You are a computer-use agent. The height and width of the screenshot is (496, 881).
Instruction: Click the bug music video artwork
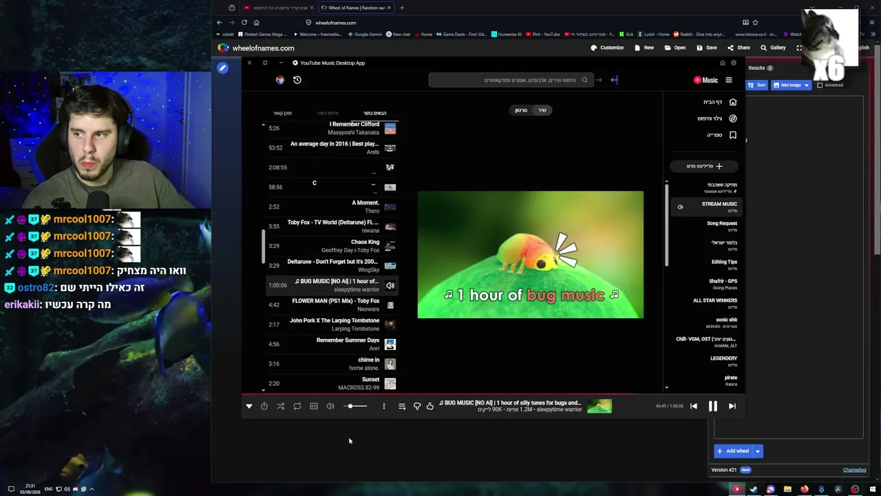531,255
